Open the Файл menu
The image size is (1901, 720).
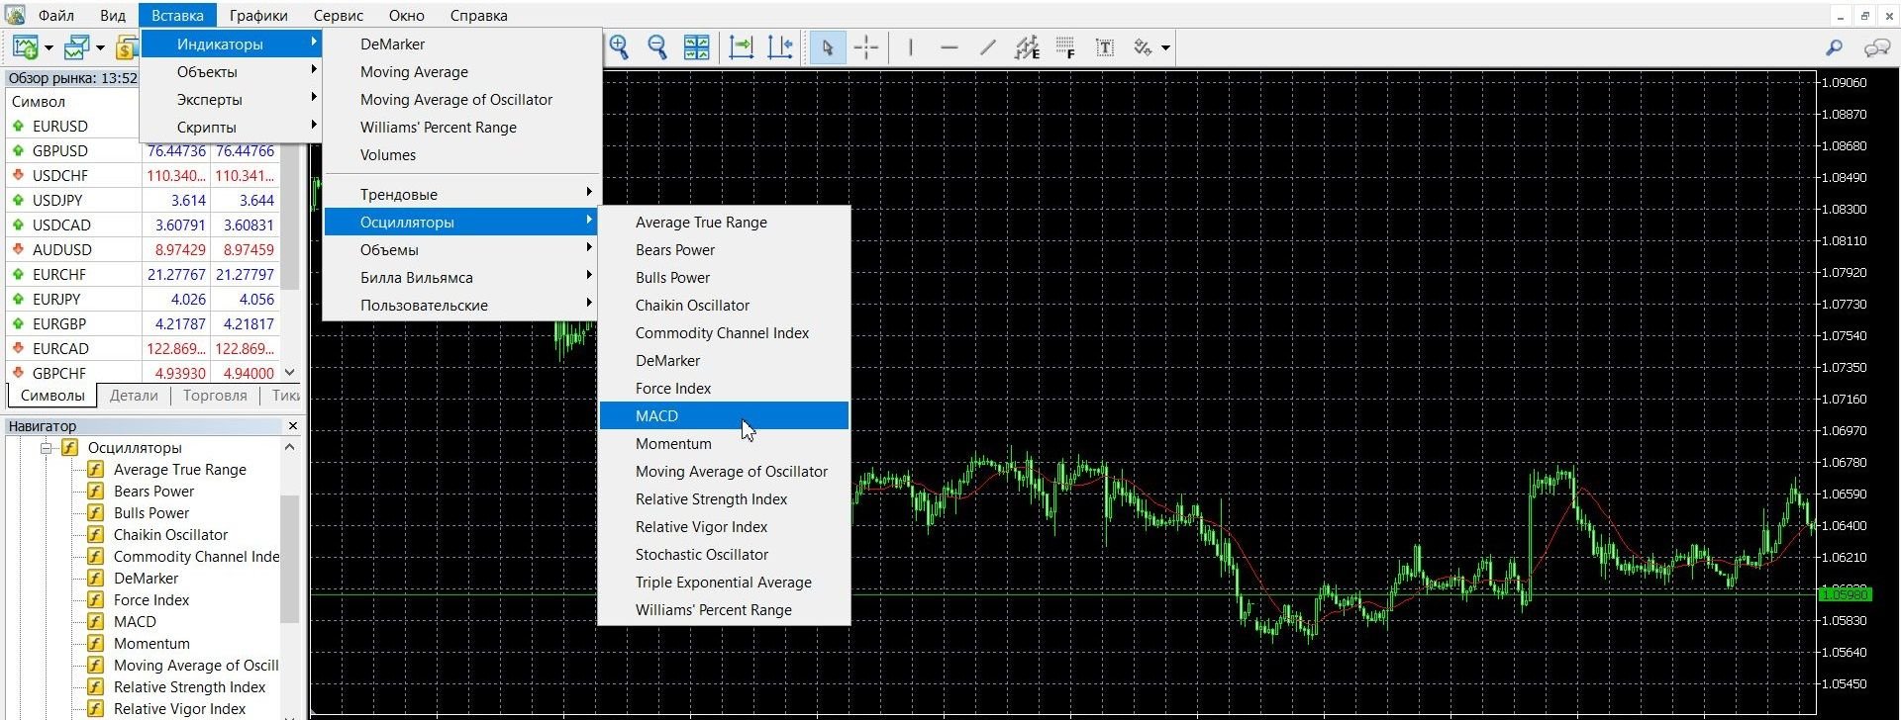click(56, 15)
